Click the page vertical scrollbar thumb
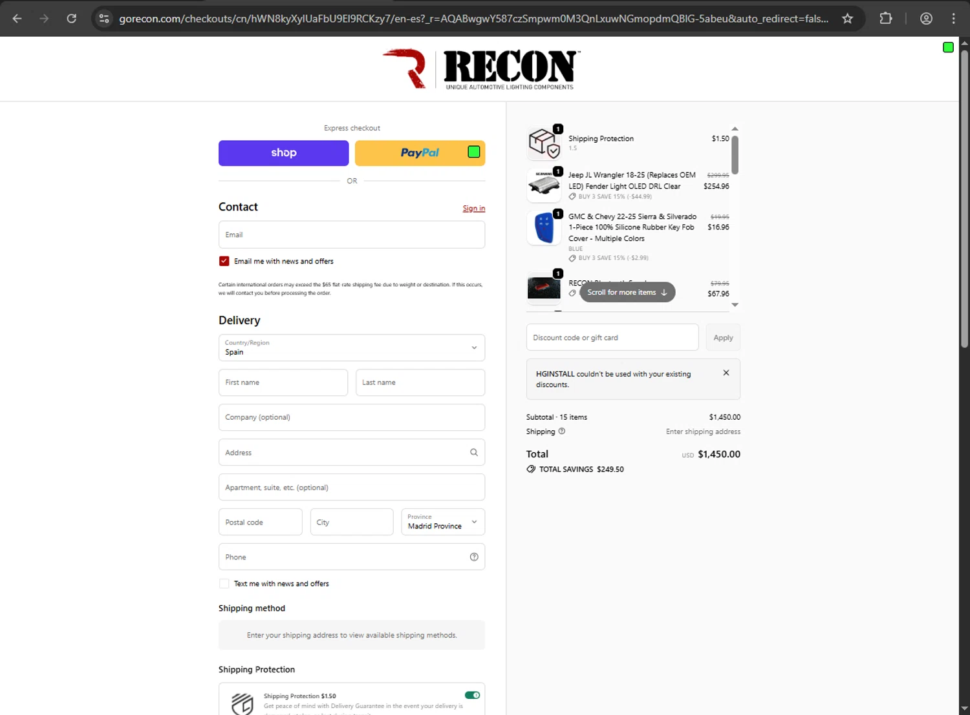 tap(964, 199)
